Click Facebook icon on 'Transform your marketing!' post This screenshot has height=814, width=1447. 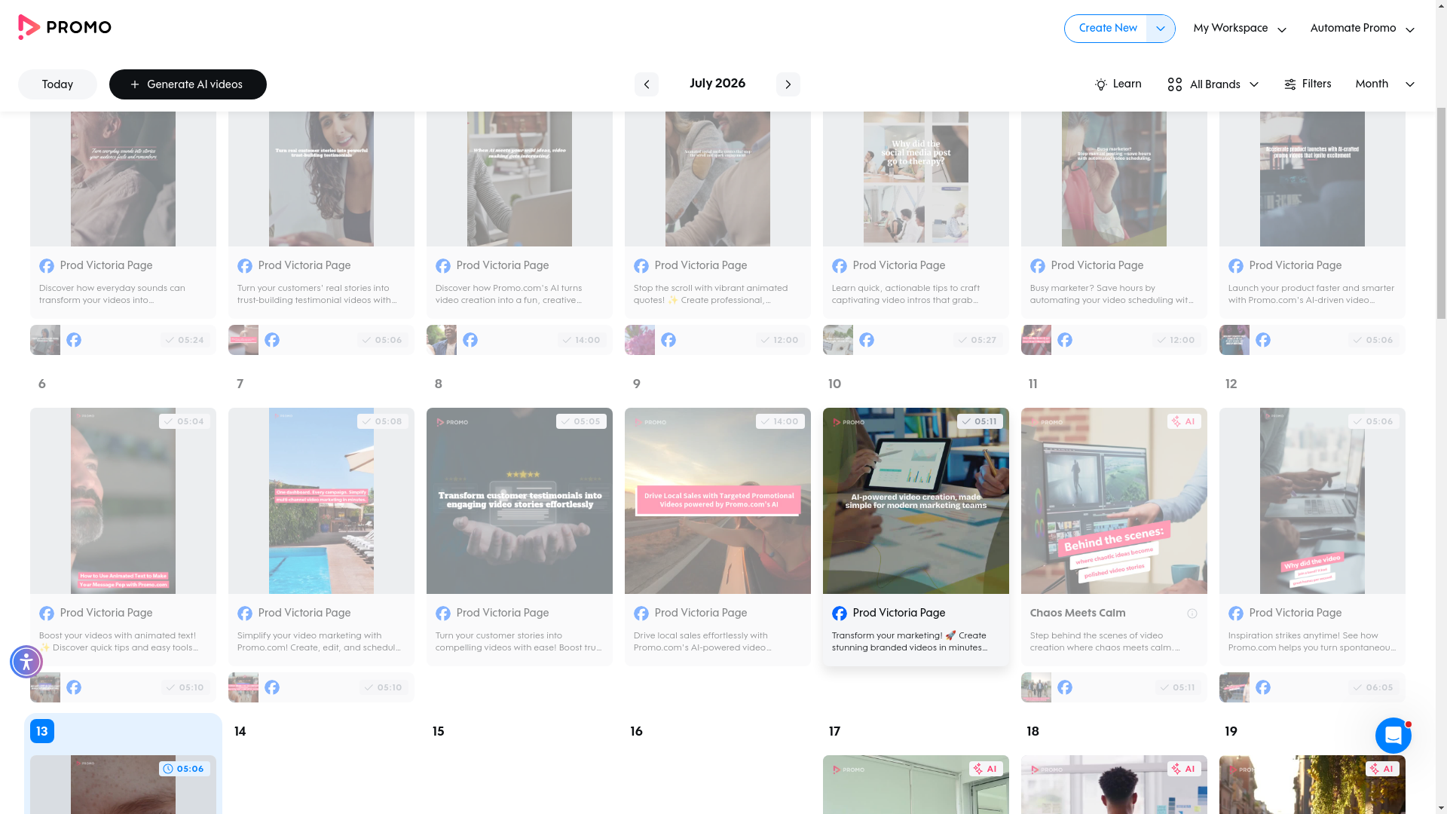tap(840, 614)
